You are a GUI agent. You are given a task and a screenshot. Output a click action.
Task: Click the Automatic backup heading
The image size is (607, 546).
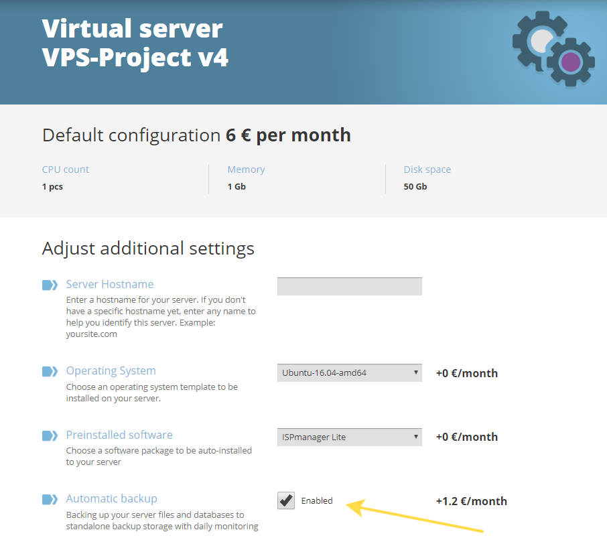(111, 498)
